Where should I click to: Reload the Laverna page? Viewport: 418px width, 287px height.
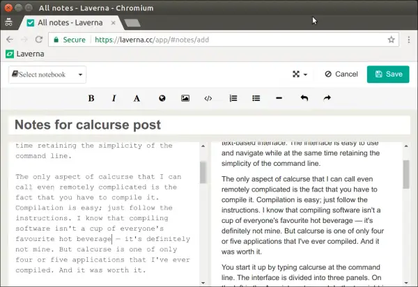(39, 40)
